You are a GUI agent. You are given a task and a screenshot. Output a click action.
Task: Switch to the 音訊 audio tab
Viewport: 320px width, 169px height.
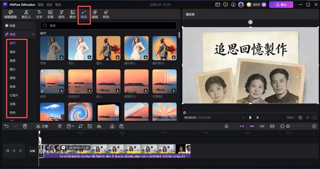[x=61, y=14]
